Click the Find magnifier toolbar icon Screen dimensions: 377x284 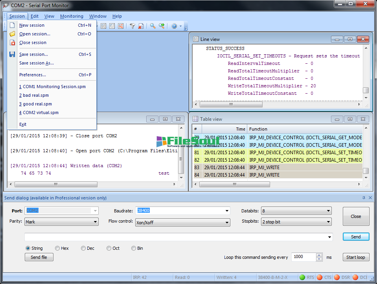pyautogui.click(x=153, y=26)
